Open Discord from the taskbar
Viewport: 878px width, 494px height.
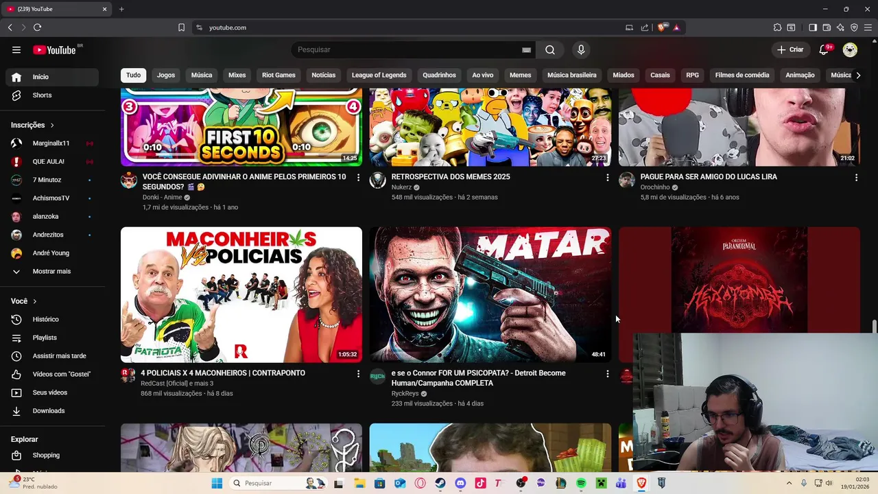tap(460, 483)
